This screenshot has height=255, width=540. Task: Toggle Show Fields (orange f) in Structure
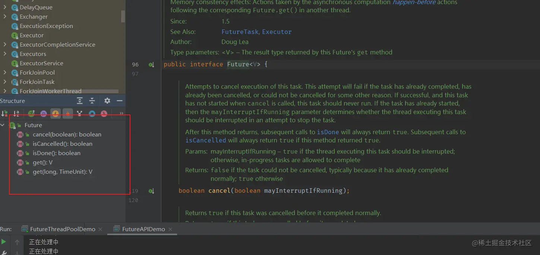coord(56,113)
